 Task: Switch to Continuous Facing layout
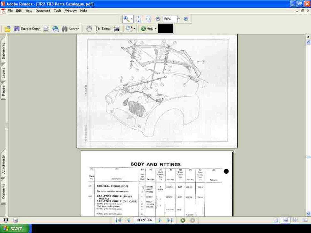click(x=295, y=220)
